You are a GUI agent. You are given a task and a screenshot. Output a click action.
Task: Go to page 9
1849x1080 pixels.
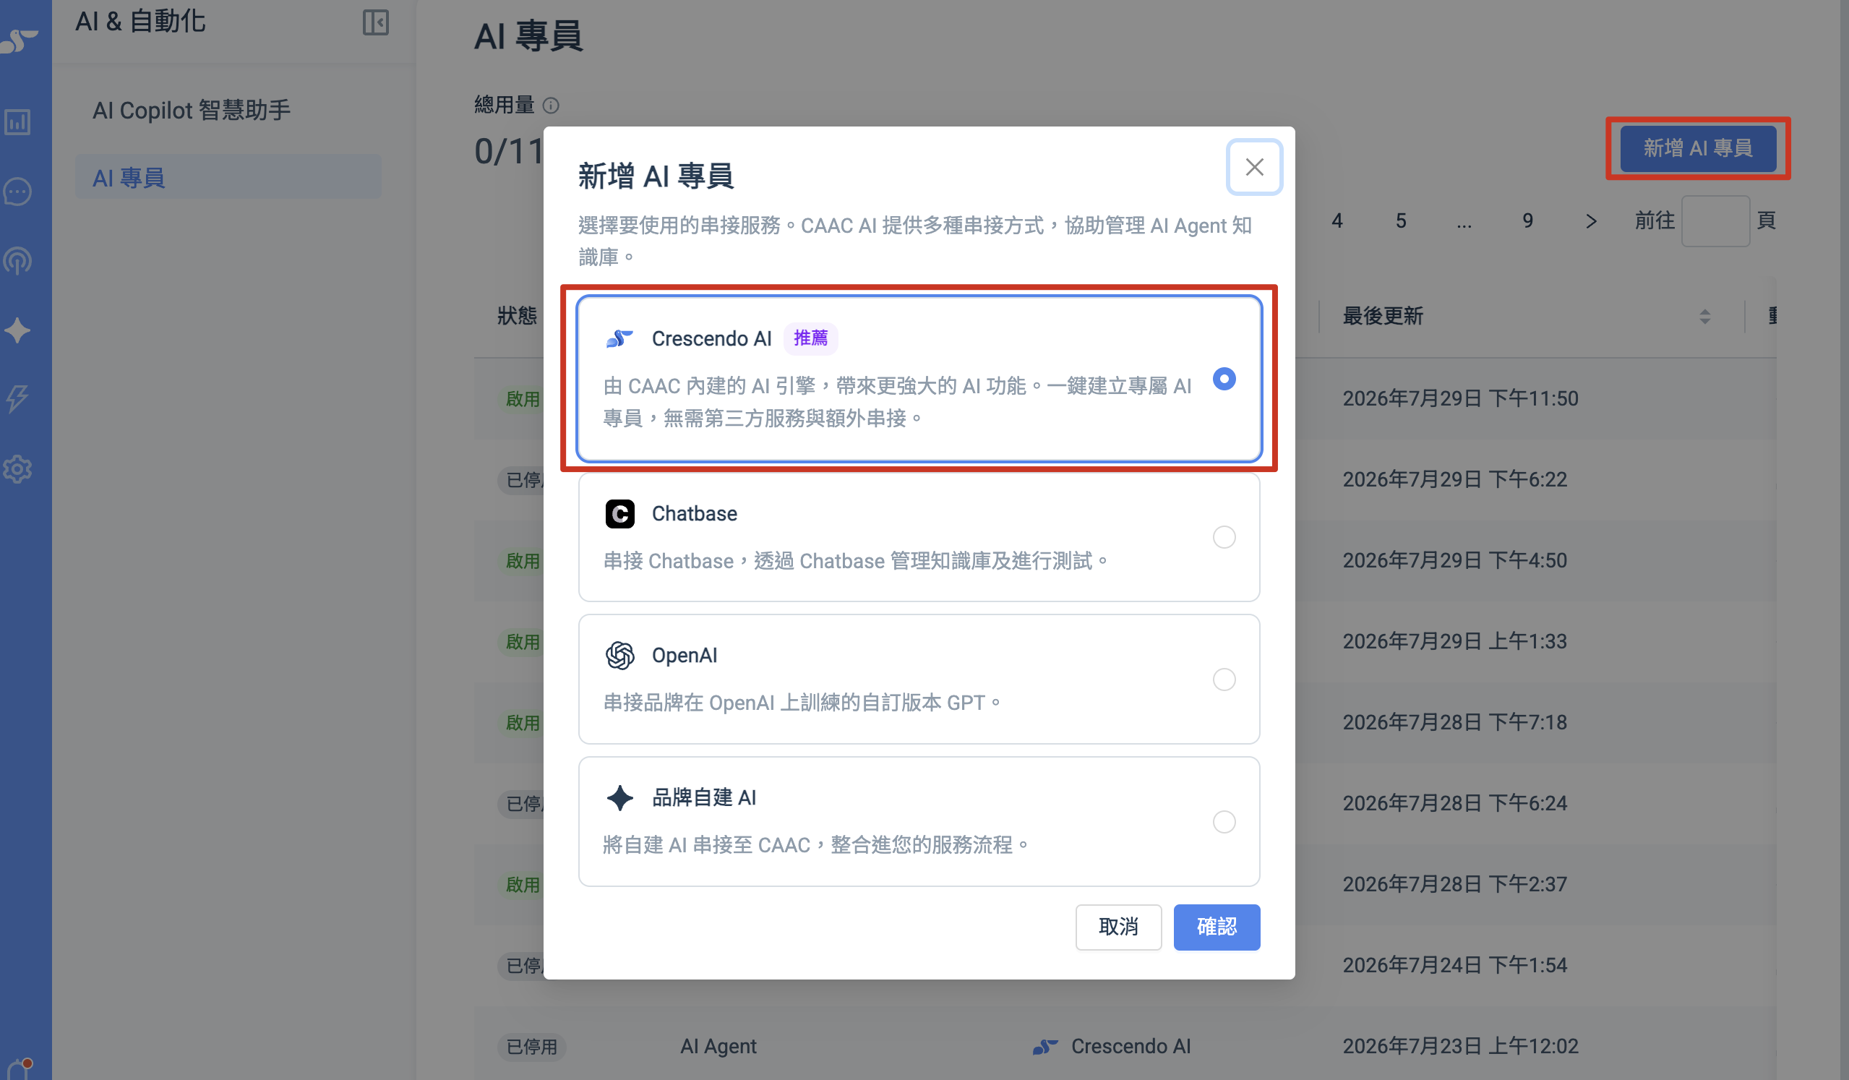[x=1527, y=220]
